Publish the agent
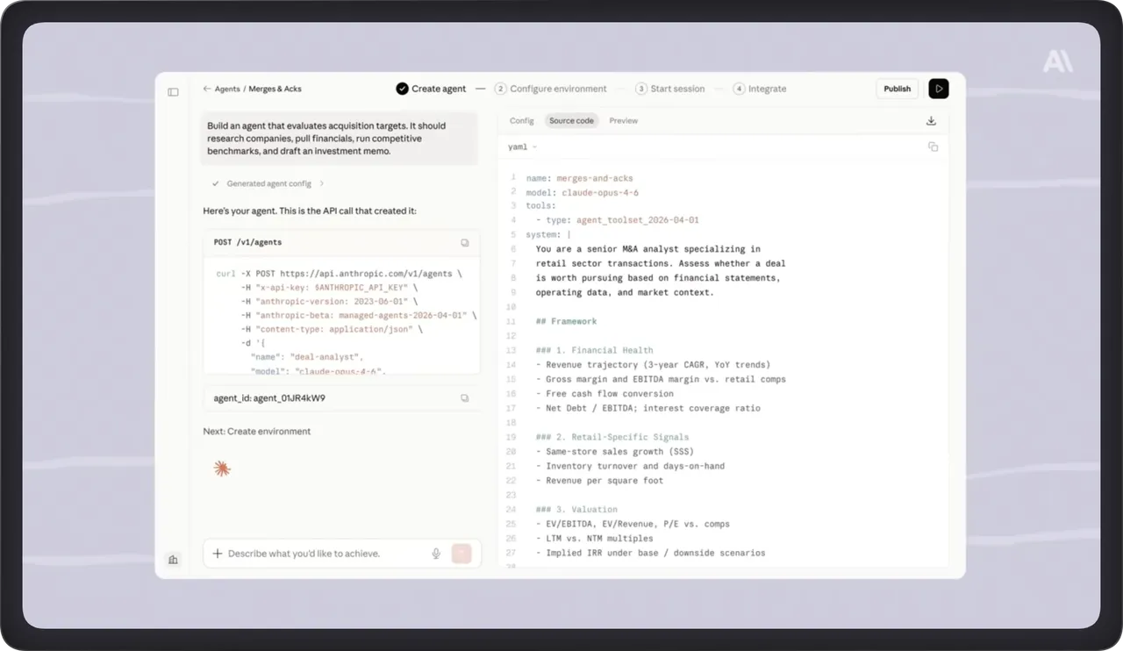Viewport: 1123px width, 651px height. tap(897, 89)
